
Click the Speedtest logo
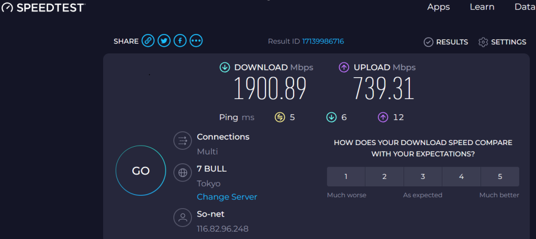[x=43, y=7]
